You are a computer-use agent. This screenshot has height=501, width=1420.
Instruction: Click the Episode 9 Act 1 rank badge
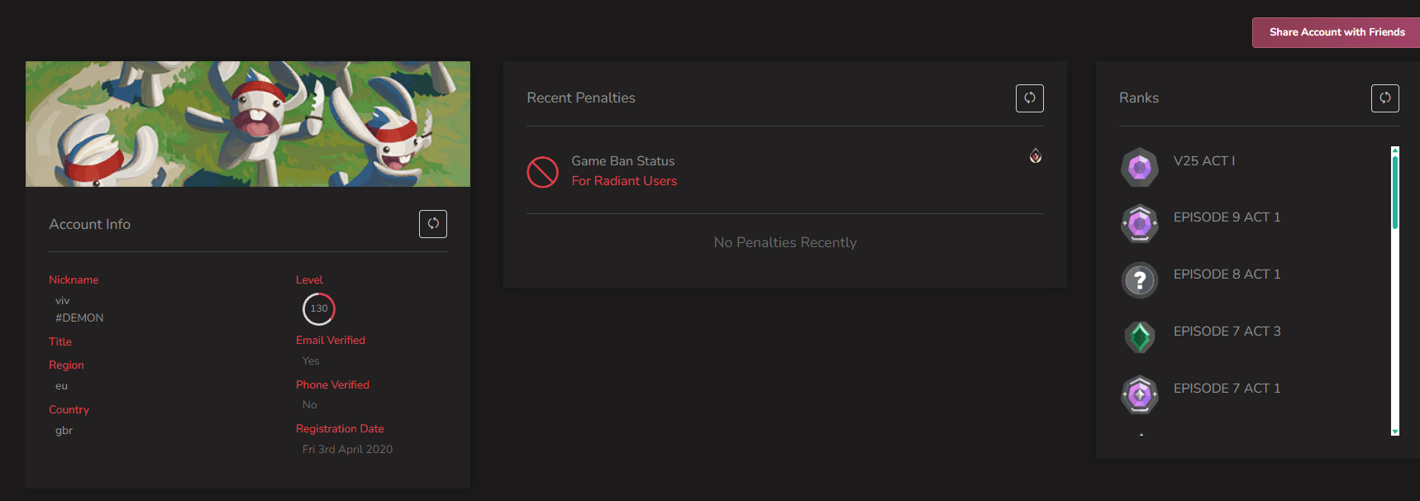coord(1140,224)
